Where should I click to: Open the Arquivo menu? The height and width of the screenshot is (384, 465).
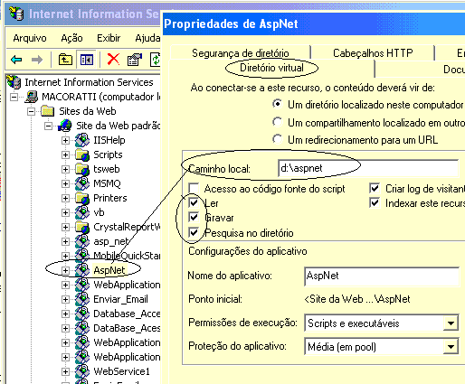30,38
